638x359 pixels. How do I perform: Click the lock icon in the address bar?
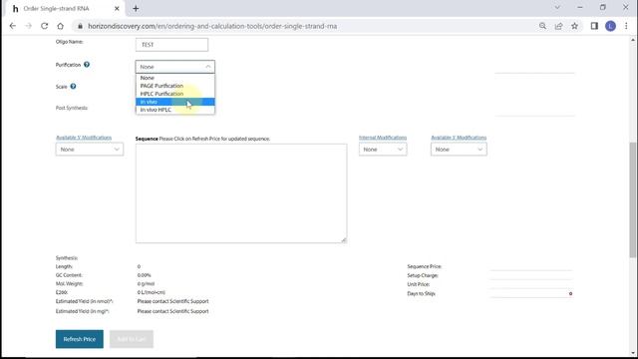tap(80, 26)
